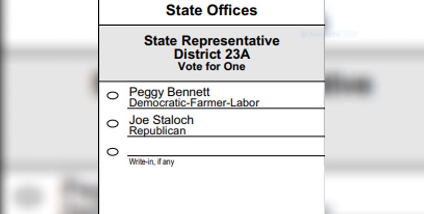This screenshot has height=214, width=424.
Task: Click the small icon beside Rectangular Snip
Action: pyautogui.click(x=303, y=34)
